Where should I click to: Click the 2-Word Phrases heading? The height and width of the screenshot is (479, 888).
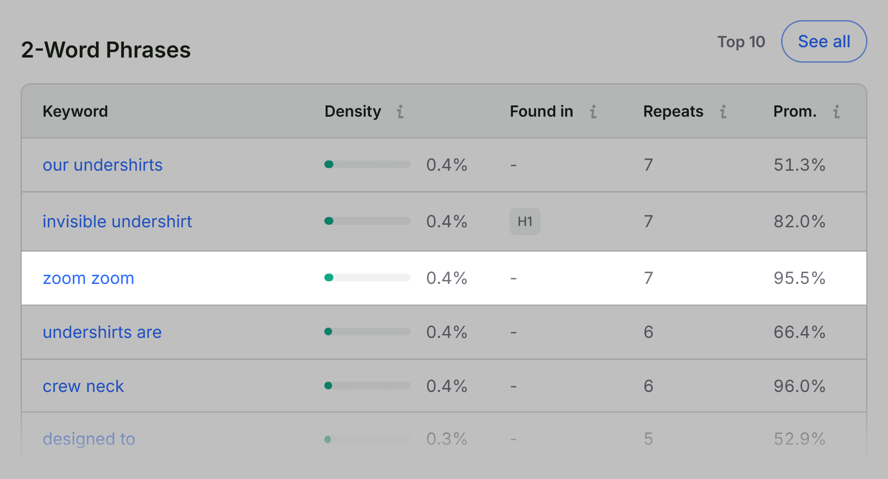click(x=106, y=50)
